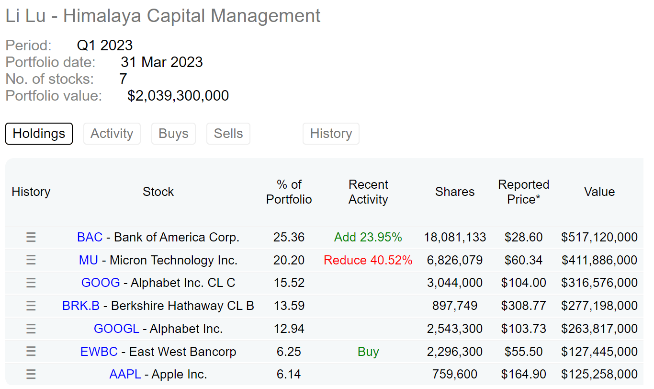654x389 pixels.
Task: Open history icon for Bank of America row
Action: [31, 237]
